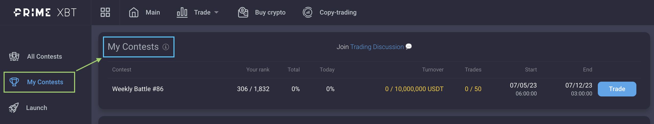
Task: Select All Contests in sidebar
Action: coord(44,56)
